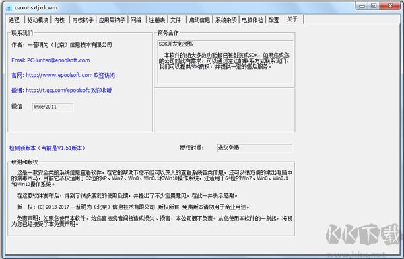The width and height of the screenshot is (404, 259).
Task: Select the 电脑体检 tab
Action: click(x=252, y=20)
